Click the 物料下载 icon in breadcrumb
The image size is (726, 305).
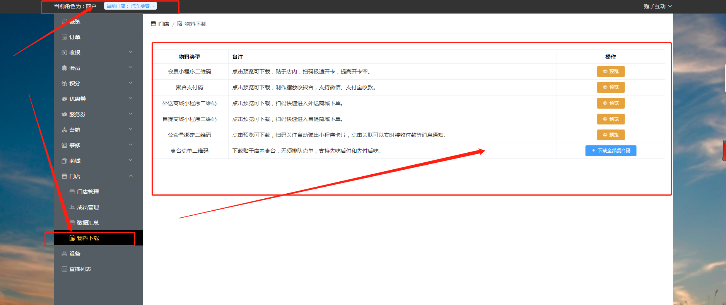179,24
